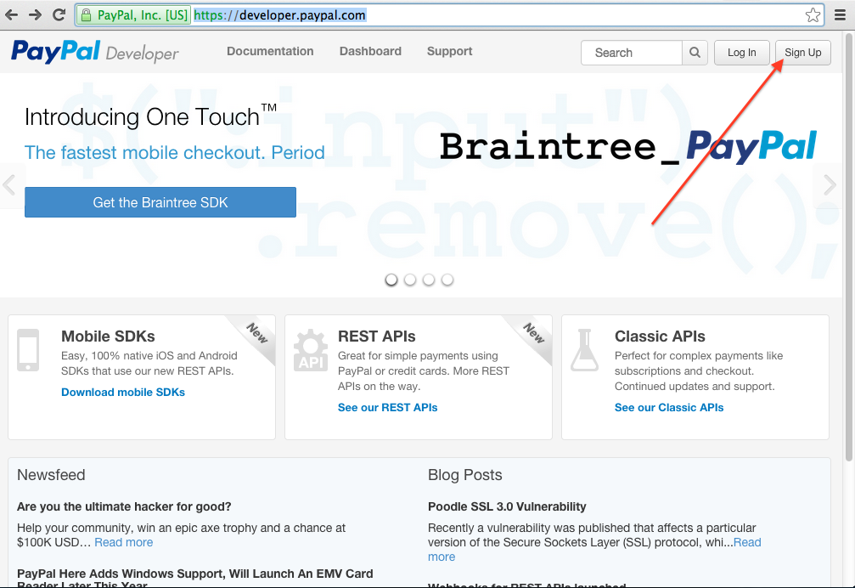This screenshot has width=855, height=588.
Task: Bookmark page with the star icon
Action: point(813,15)
